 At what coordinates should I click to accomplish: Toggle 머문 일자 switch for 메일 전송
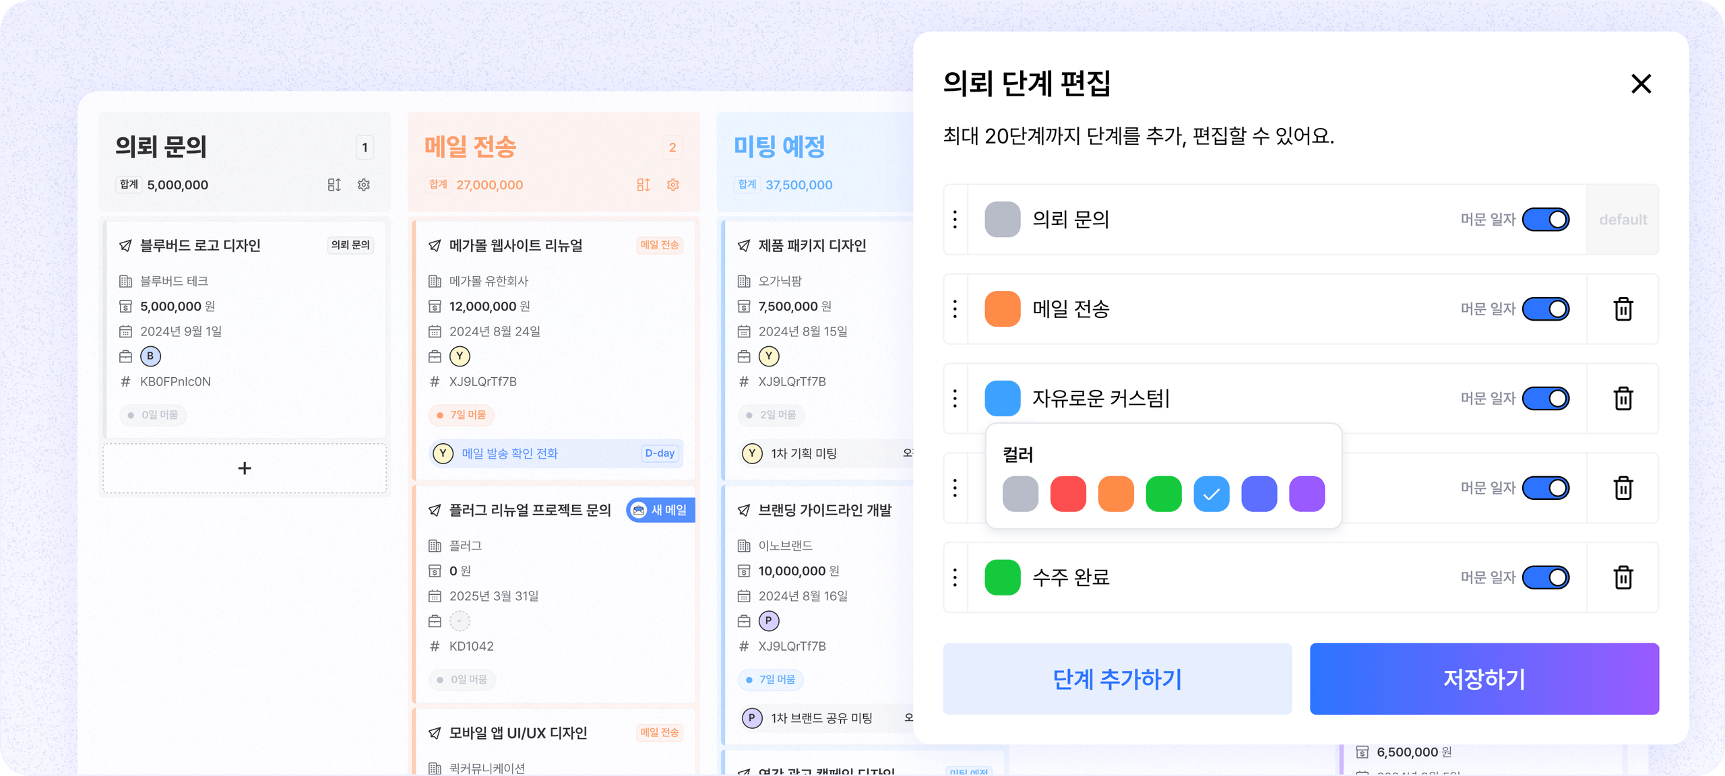click(x=1546, y=309)
